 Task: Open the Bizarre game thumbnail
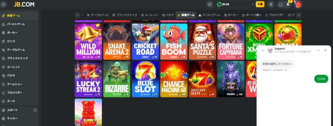coord(117,79)
